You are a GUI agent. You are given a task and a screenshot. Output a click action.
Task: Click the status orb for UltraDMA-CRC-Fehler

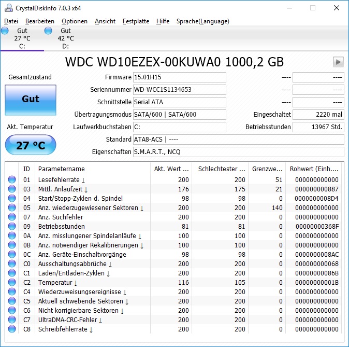coord(12,320)
